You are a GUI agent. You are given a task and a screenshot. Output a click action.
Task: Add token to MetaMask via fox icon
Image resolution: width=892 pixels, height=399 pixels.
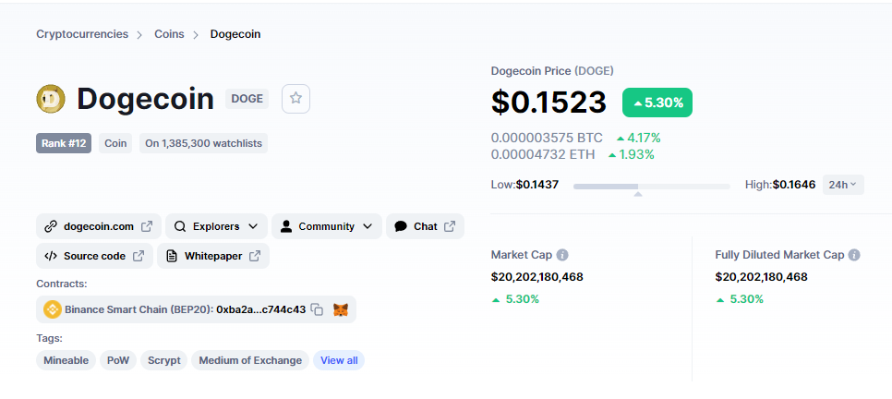[340, 309]
